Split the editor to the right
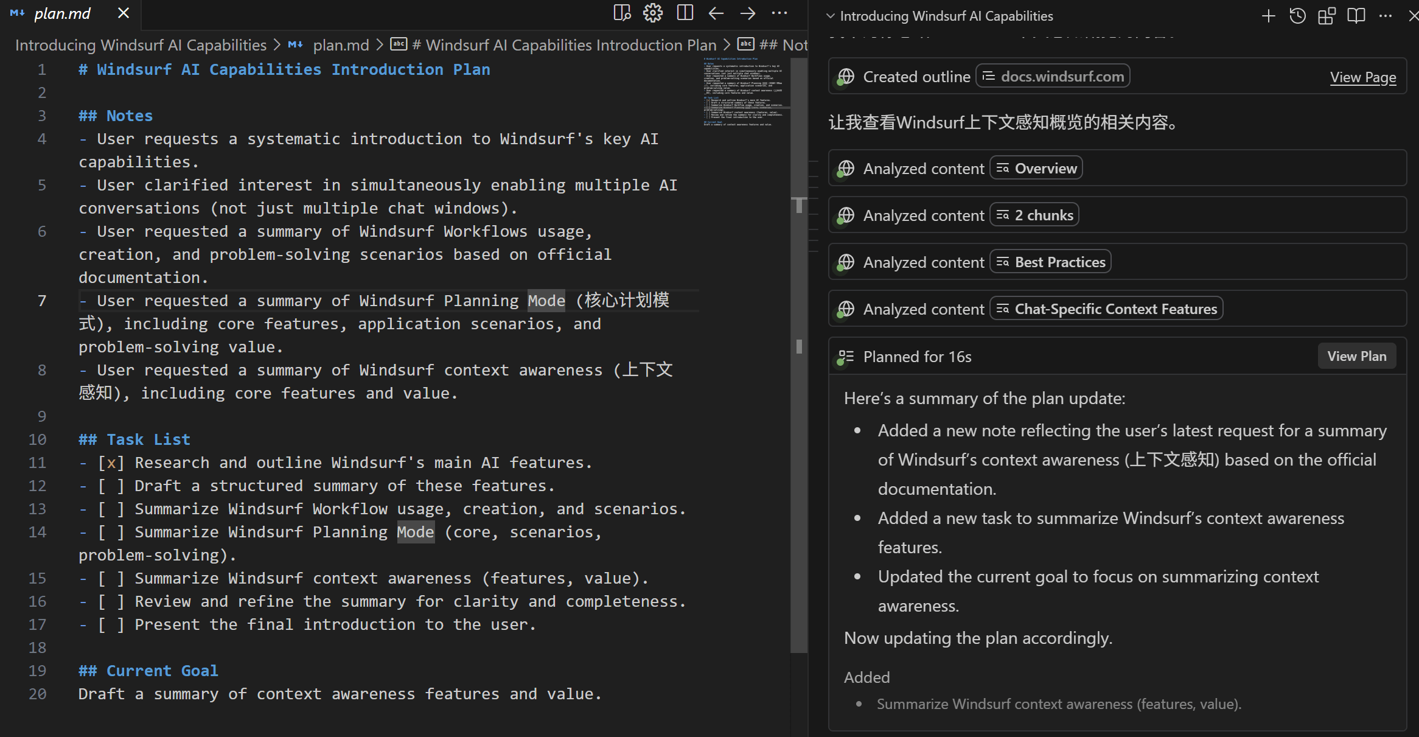The width and height of the screenshot is (1419, 737). point(685,13)
